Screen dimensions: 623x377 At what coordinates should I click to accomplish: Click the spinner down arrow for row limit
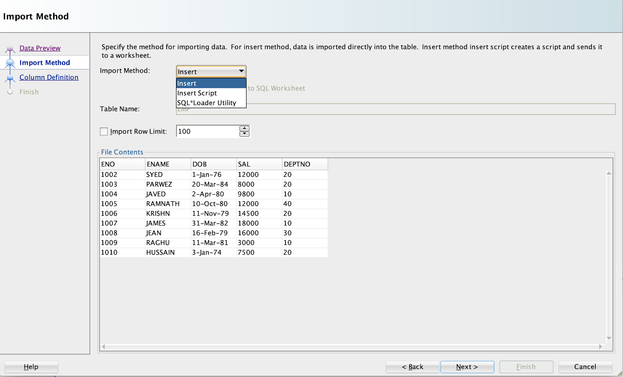[x=244, y=134]
